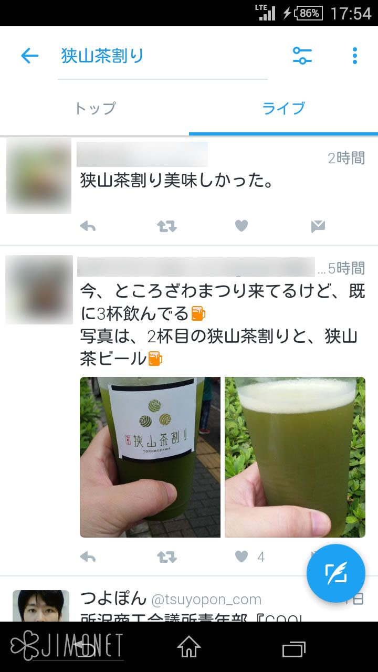Reply to the 美味しかった tweet

[88, 226]
